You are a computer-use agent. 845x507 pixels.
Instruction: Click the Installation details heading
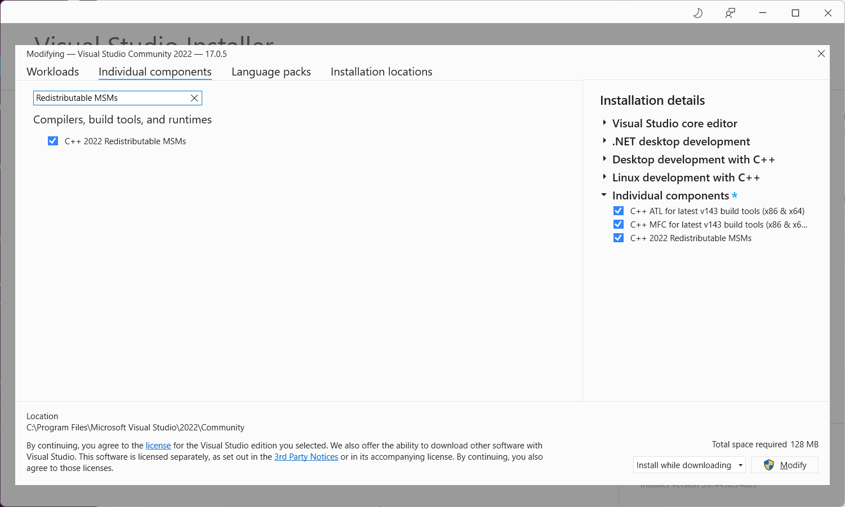point(652,100)
